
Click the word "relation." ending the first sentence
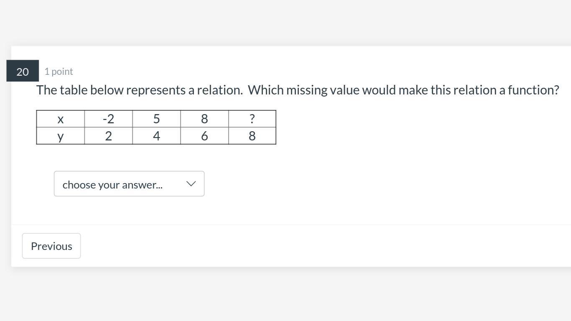pyautogui.click(x=220, y=90)
